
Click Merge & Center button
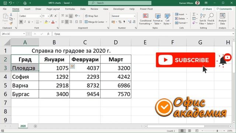click(x=94, y=22)
